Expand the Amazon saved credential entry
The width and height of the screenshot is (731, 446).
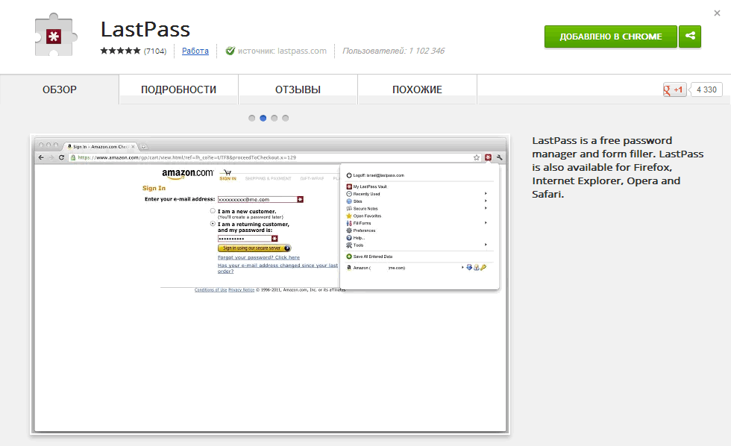463,267
